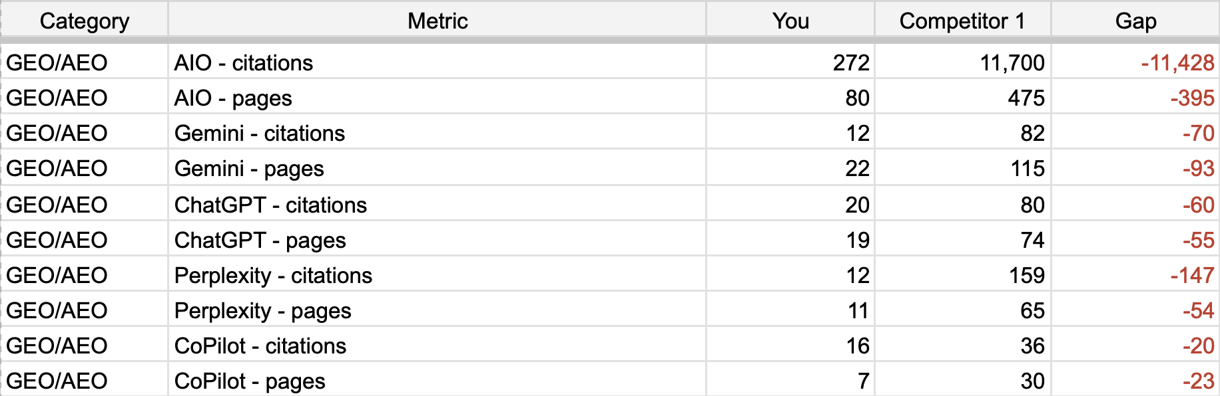Image resolution: width=1220 pixels, height=396 pixels.
Task: Select the CoPilot - citations cell
Action: (x=260, y=346)
